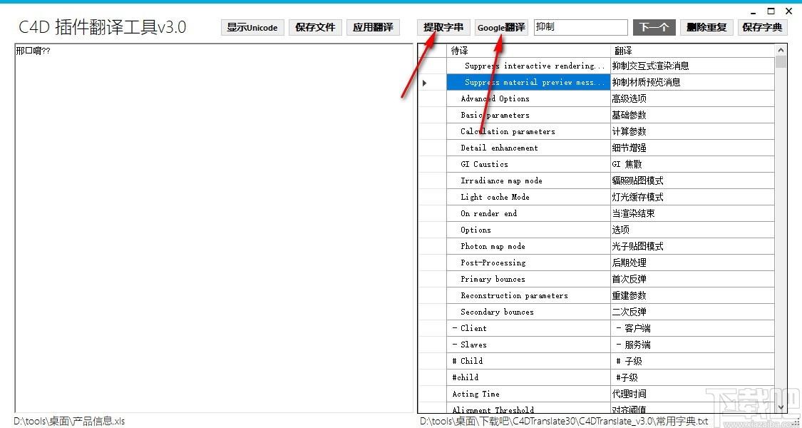Viewport: 802px width, 428px height.
Task: Click translation cell 抑制交互式渲染消息
Action: pos(692,66)
